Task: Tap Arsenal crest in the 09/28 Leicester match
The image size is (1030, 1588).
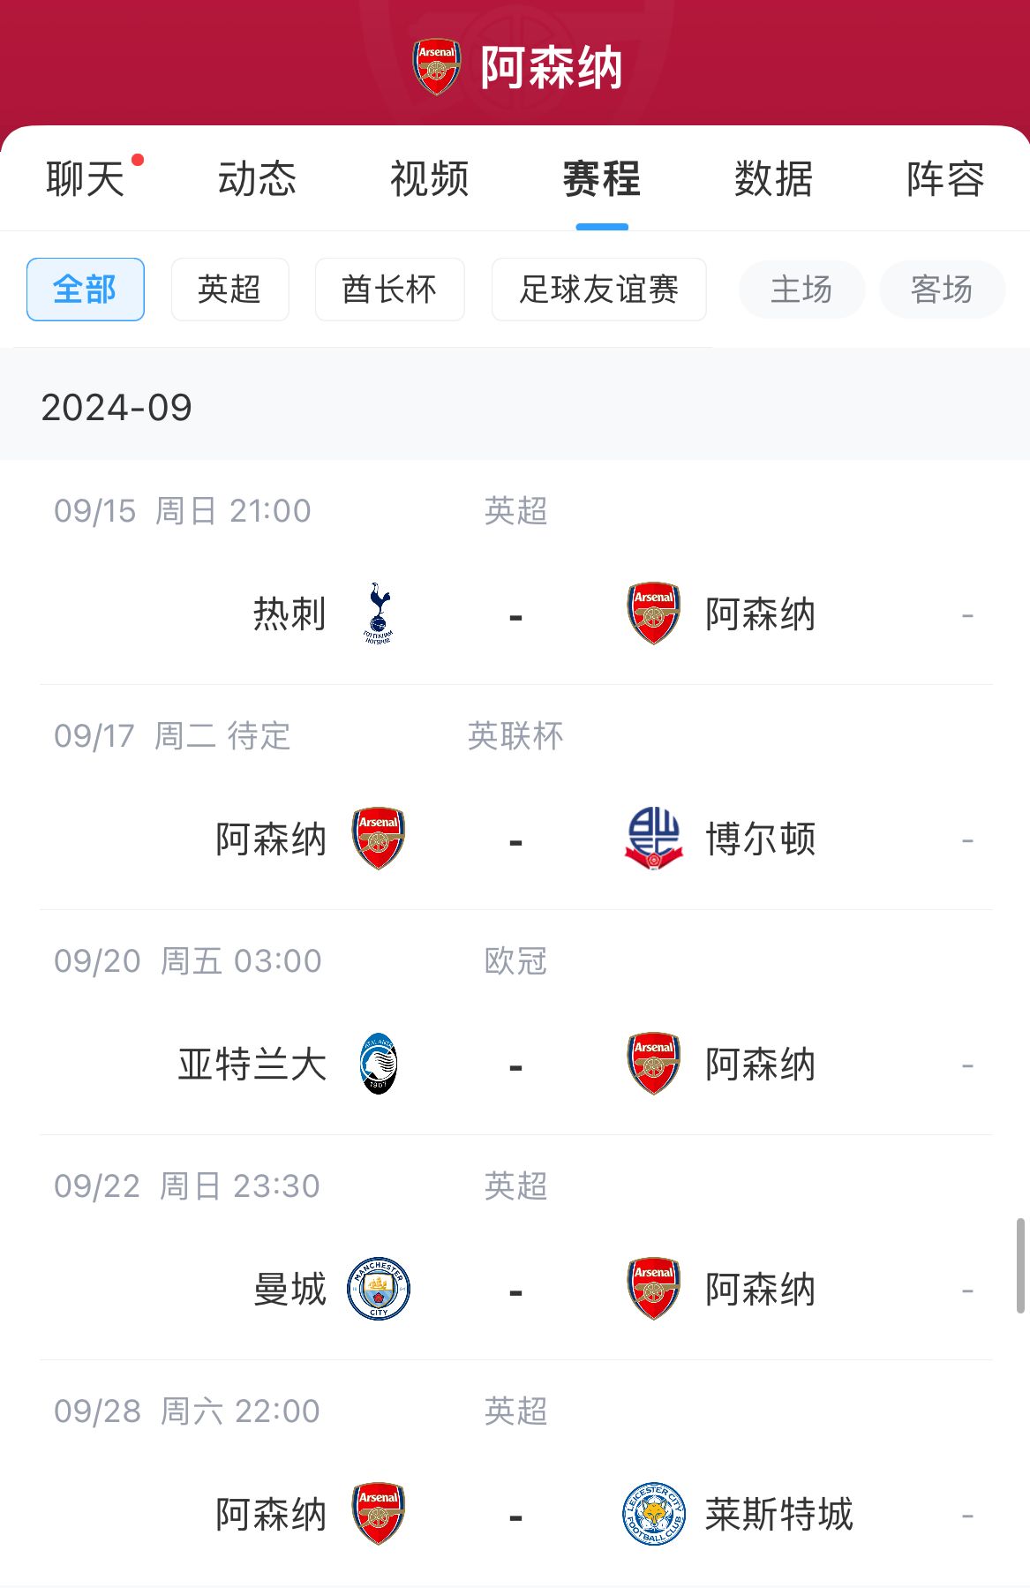Action: coord(379,1514)
